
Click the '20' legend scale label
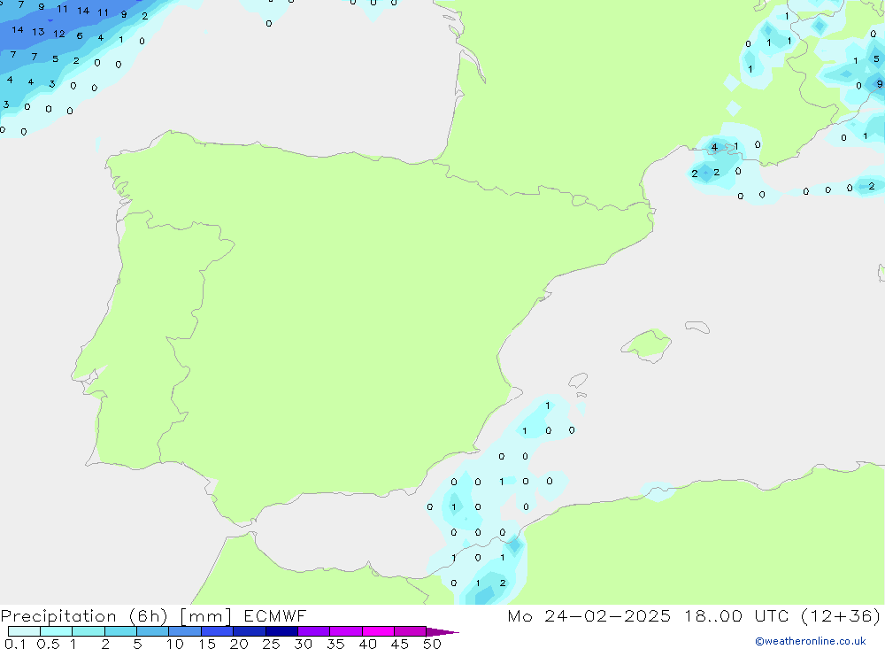(239, 644)
